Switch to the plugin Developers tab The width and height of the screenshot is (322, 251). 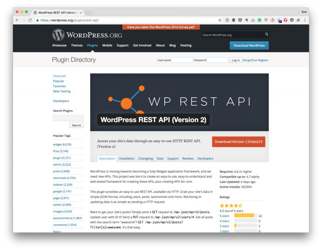(205, 158)
